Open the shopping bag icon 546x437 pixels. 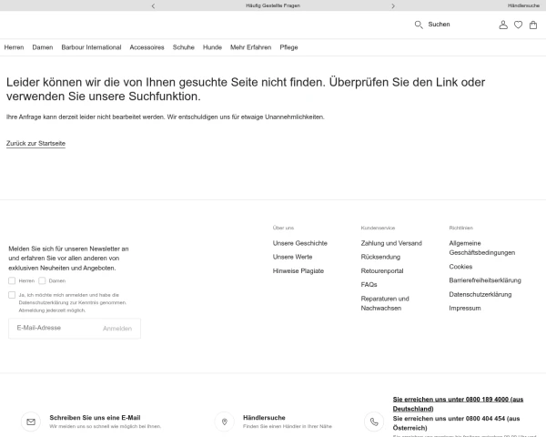coord(533,25)
